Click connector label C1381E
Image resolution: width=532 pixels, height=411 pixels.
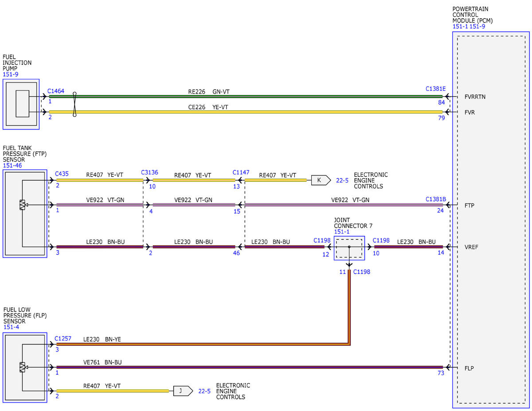pos(436,89)
